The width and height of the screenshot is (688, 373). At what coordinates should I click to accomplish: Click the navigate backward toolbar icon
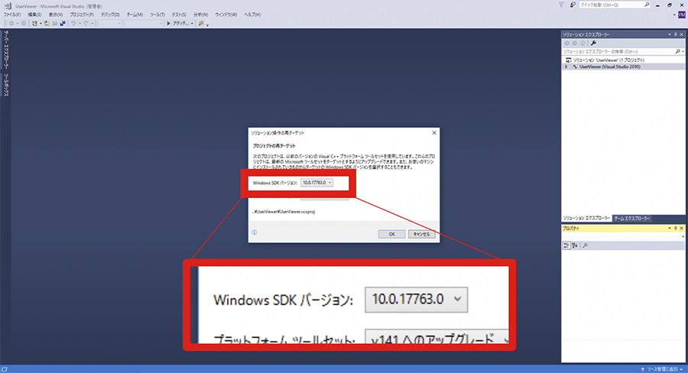(x=11, y=23)
